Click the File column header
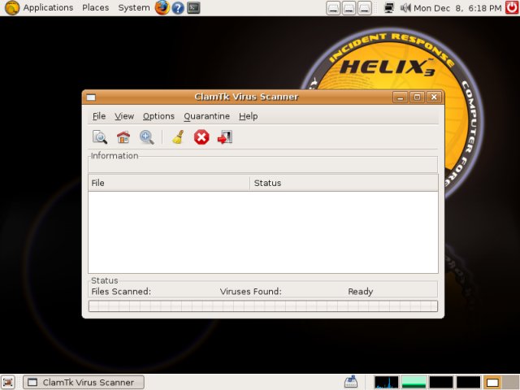The image size is (520, 390). 169,183
